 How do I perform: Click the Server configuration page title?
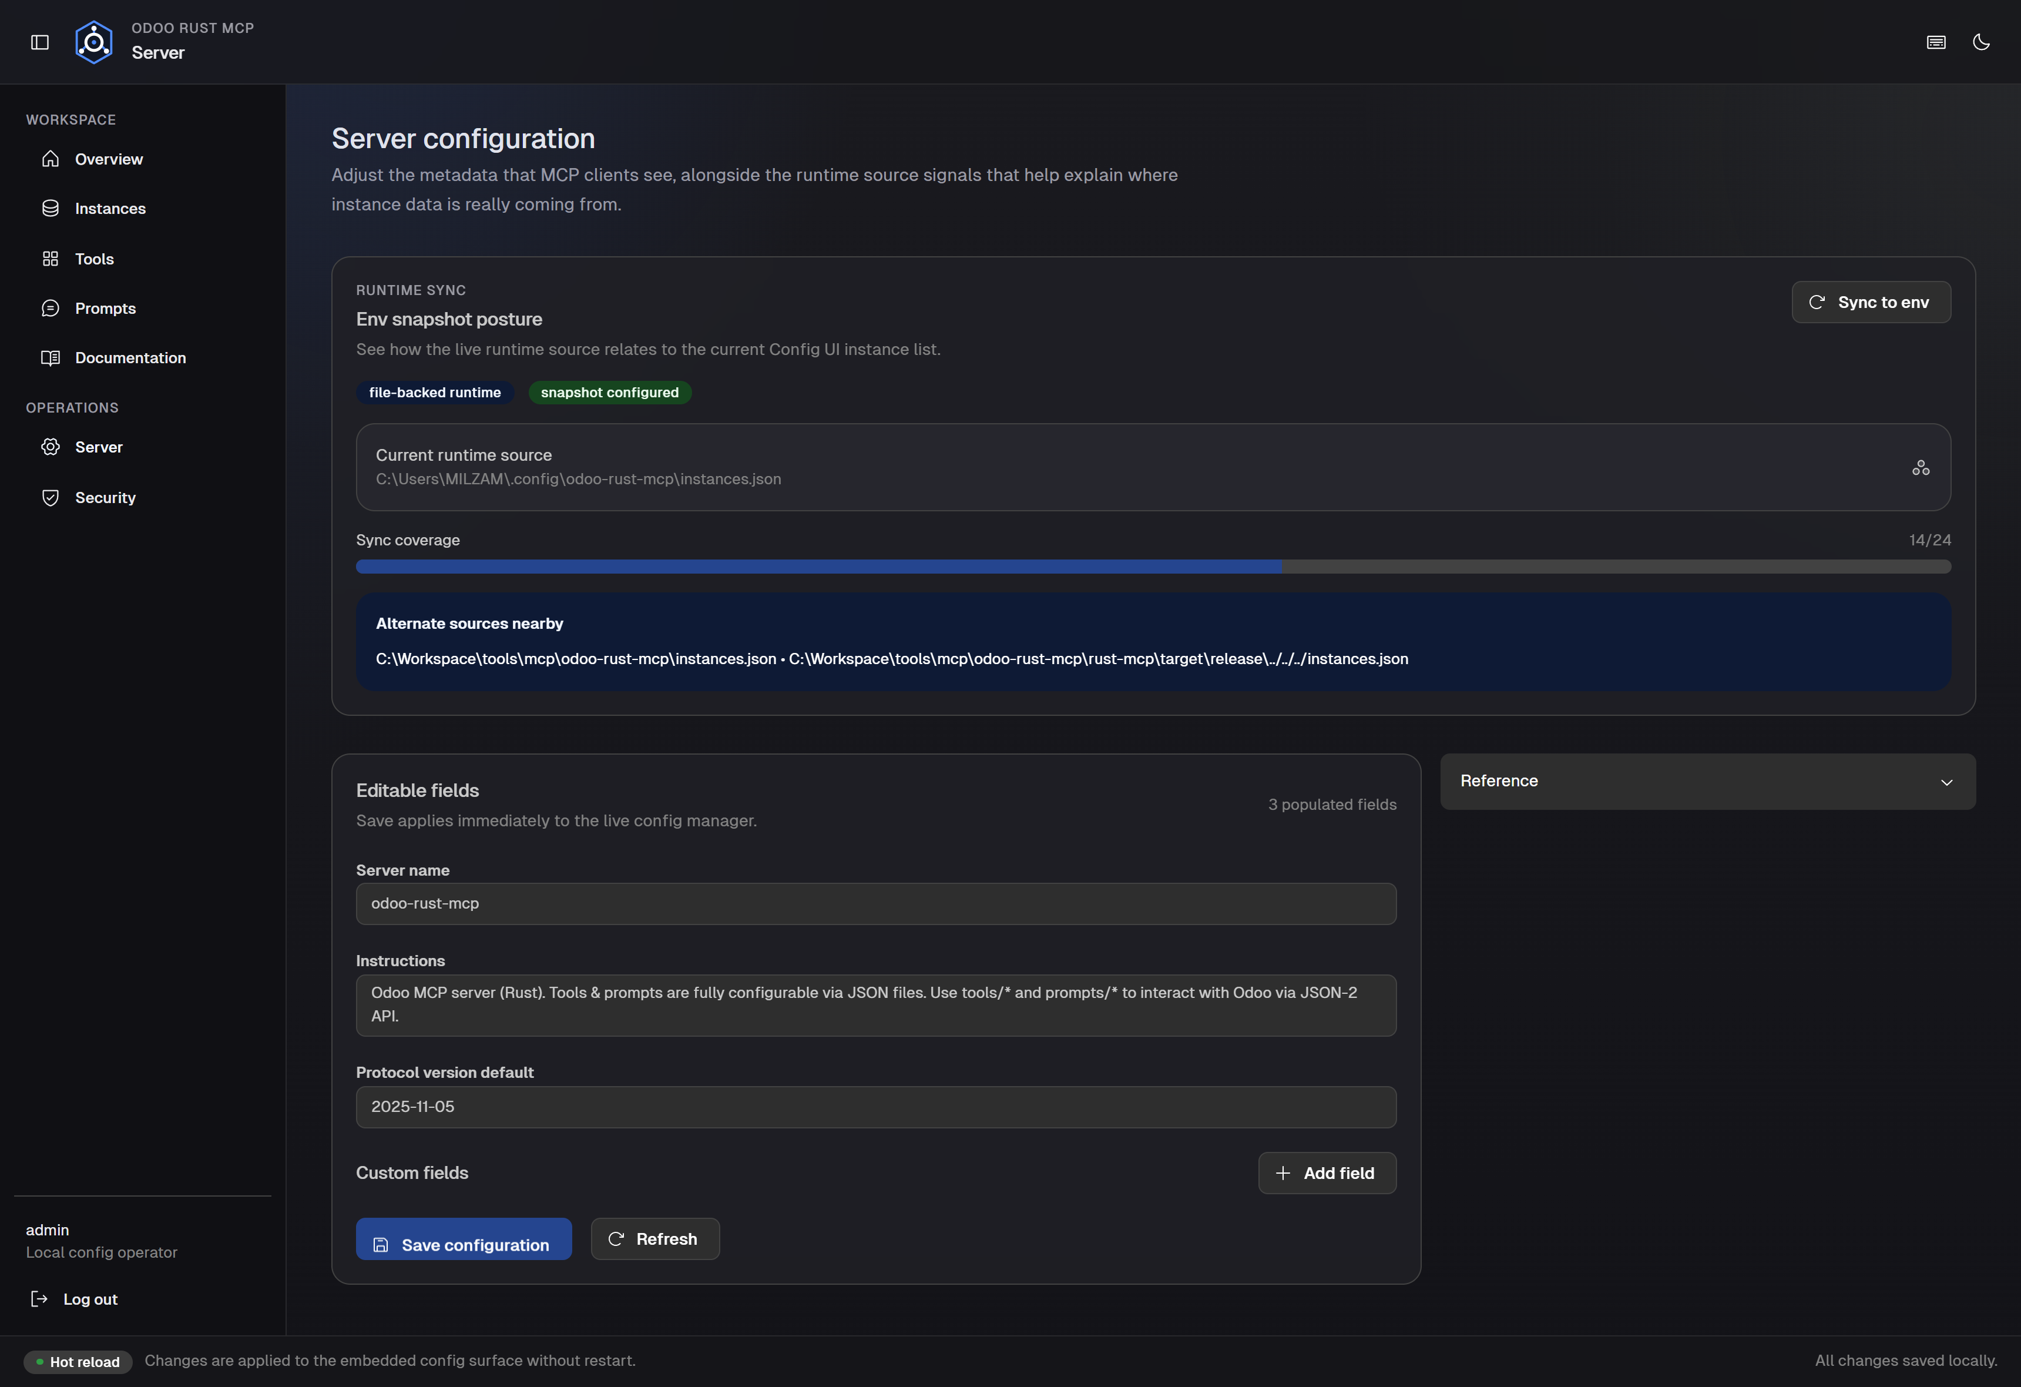[464, 138]
